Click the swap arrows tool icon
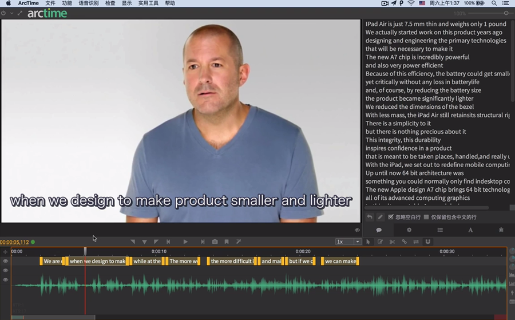This screenshot has height=320, width=515. pyautogui.click(x=416, y=242)
